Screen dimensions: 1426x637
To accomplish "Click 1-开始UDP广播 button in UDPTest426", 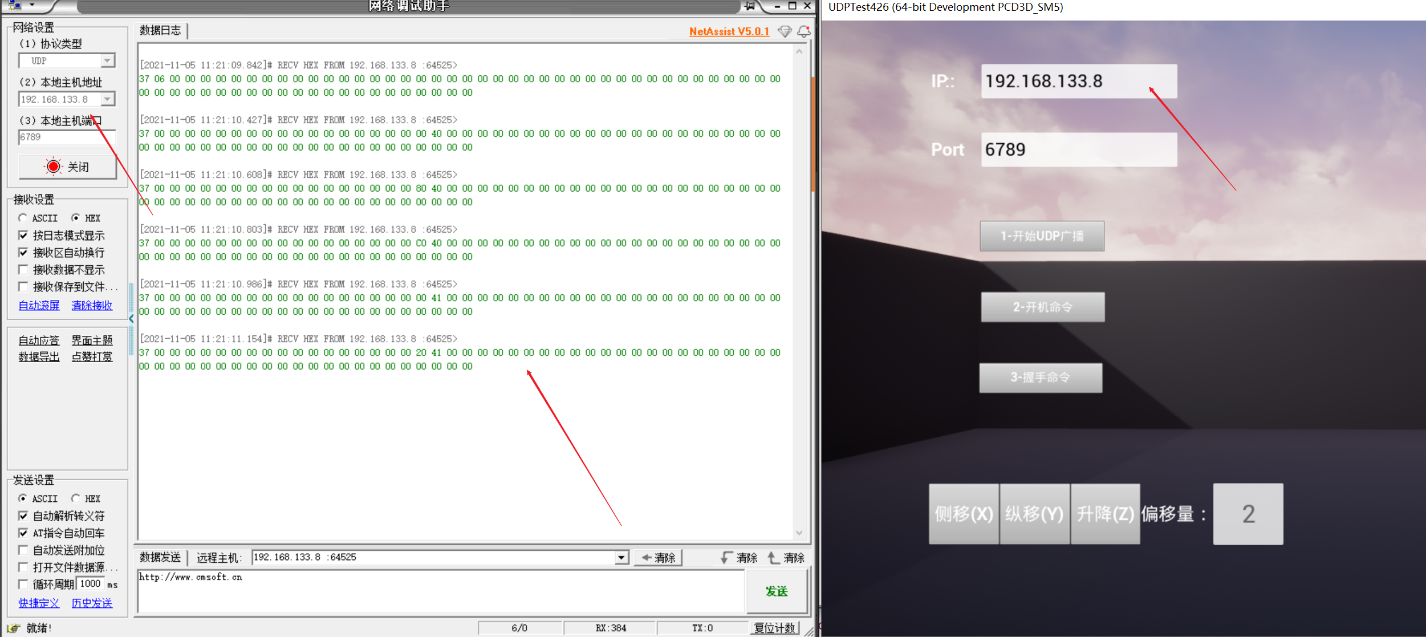I will coord(1042,236).
